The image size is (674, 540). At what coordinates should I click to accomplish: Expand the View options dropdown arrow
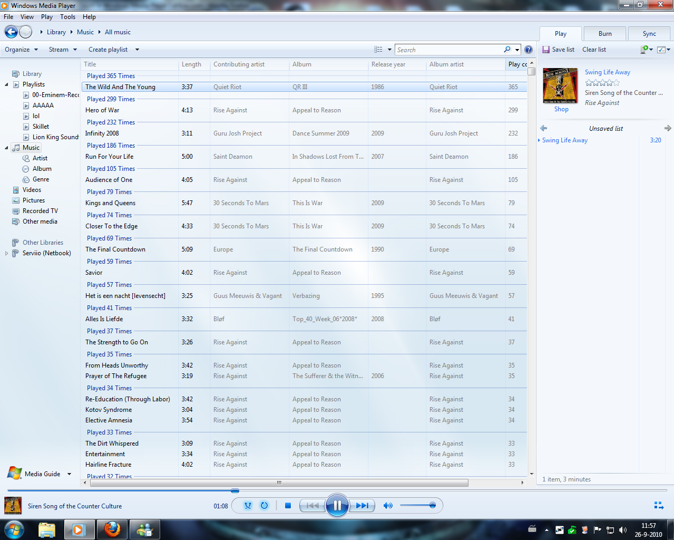tap(389, 50)
